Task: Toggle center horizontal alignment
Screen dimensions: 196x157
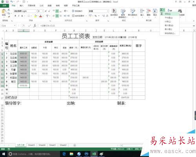Action: [x=57, y=16]
